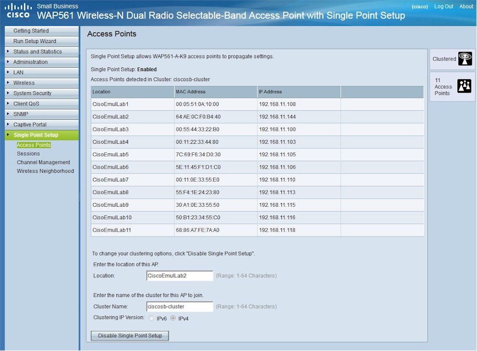Open the Access Points submenu item
This screenshot has width=477, height=351.
[34, 145]
